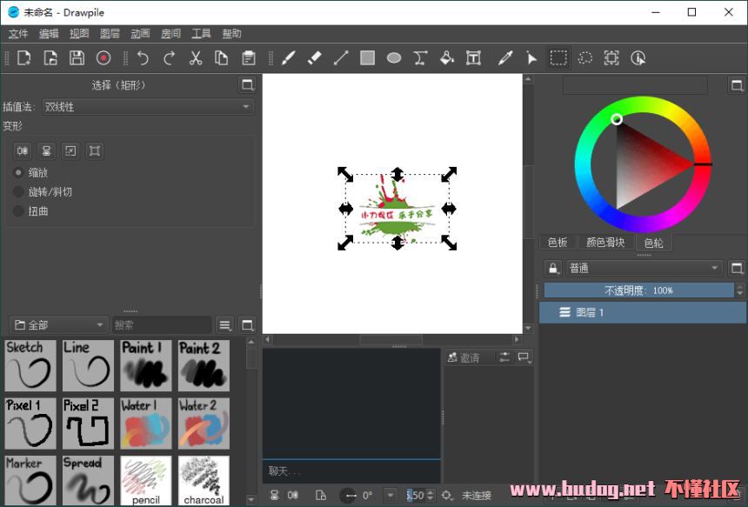Select the freehand brush tool

pyautogui.click(x=289, y=58)
